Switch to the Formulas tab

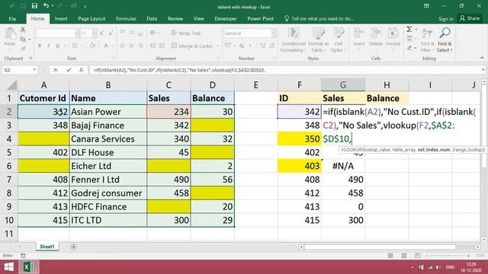[x=126, y=18]
